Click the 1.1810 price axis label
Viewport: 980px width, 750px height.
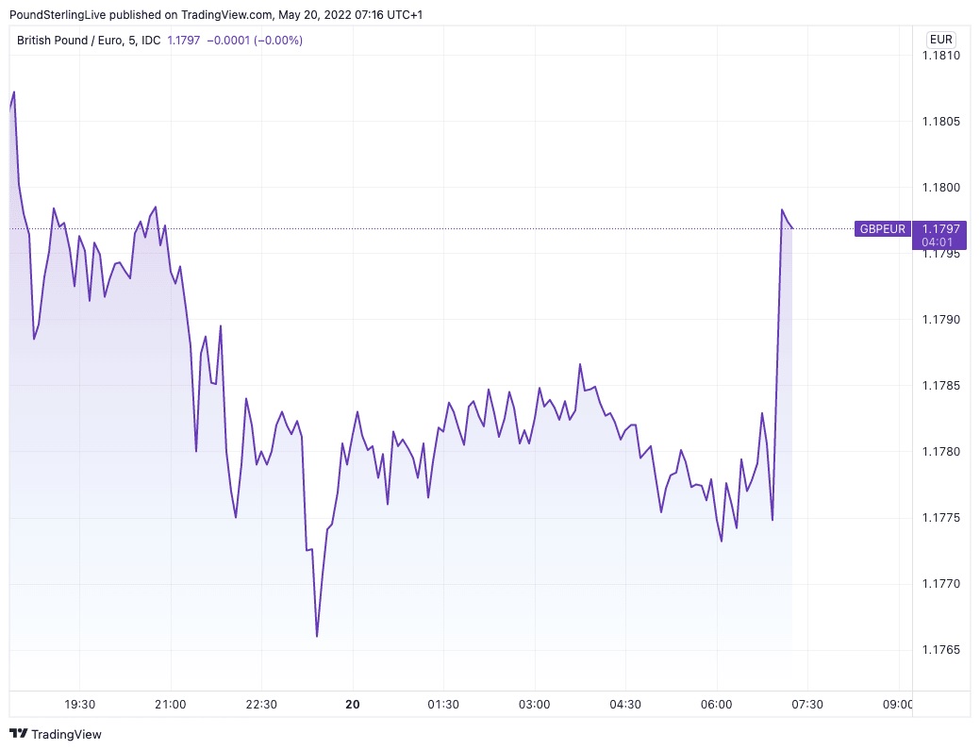(x=941, y=56)
